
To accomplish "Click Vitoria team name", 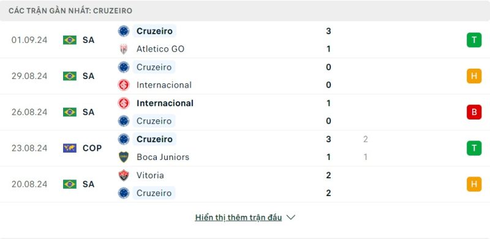I will pyautogui.click(x=150, y=175).
